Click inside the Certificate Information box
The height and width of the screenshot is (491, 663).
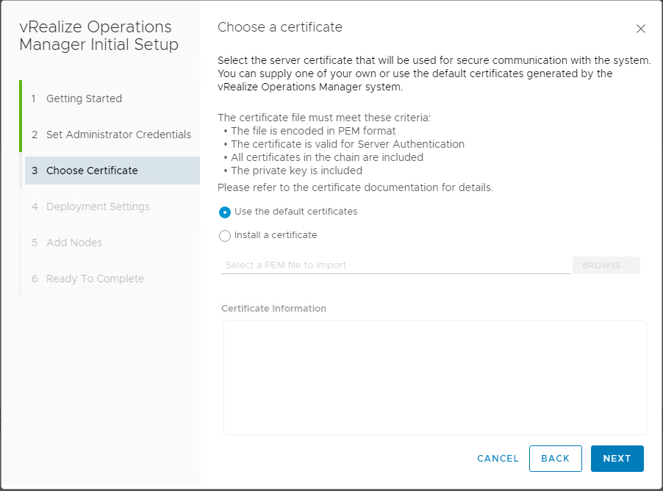(x=434, y=377)
